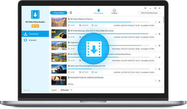Click the file size icon beside 846.66M
187x109 pixels.
tap(80, 25)
